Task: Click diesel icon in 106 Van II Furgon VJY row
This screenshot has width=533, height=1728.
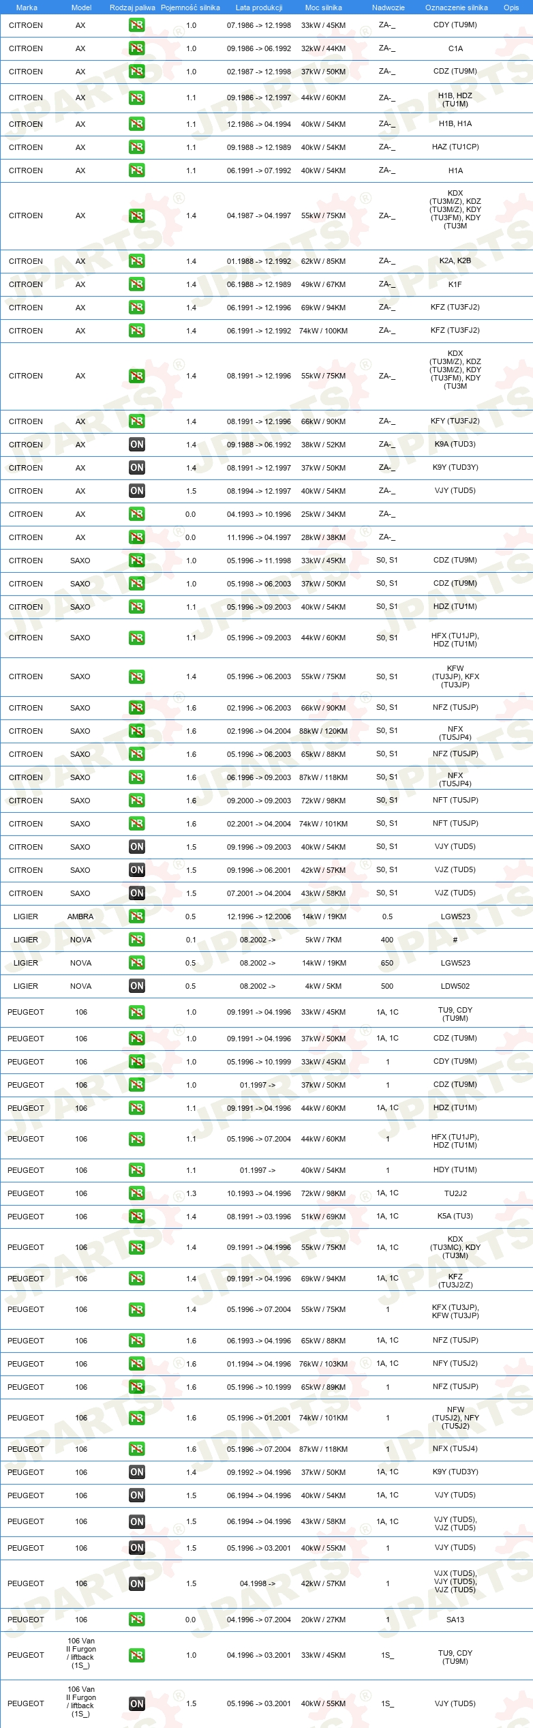Action: click(x=137, y=1703)
